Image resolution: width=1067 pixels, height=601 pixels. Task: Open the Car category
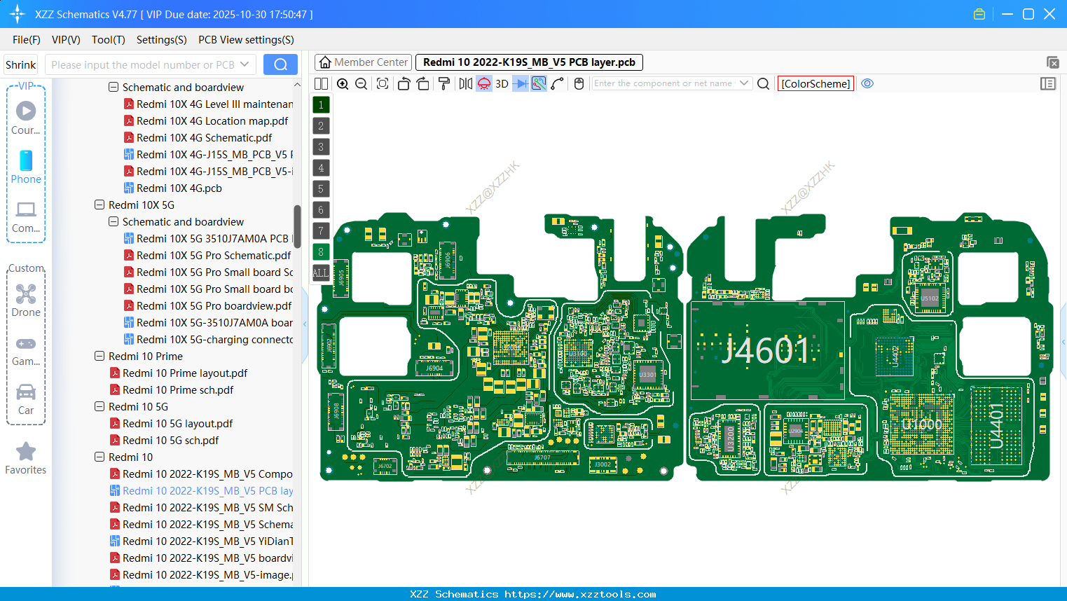coord(26,399)
